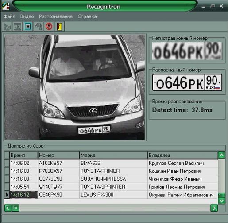Viewport: 228px width, 223px height.
Task: Select owner Окунев Рафик Ибрагимович
Action: pos(183,195)
